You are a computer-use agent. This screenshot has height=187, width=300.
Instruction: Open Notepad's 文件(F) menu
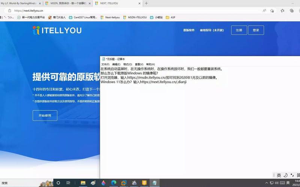[x=105, y=64]
